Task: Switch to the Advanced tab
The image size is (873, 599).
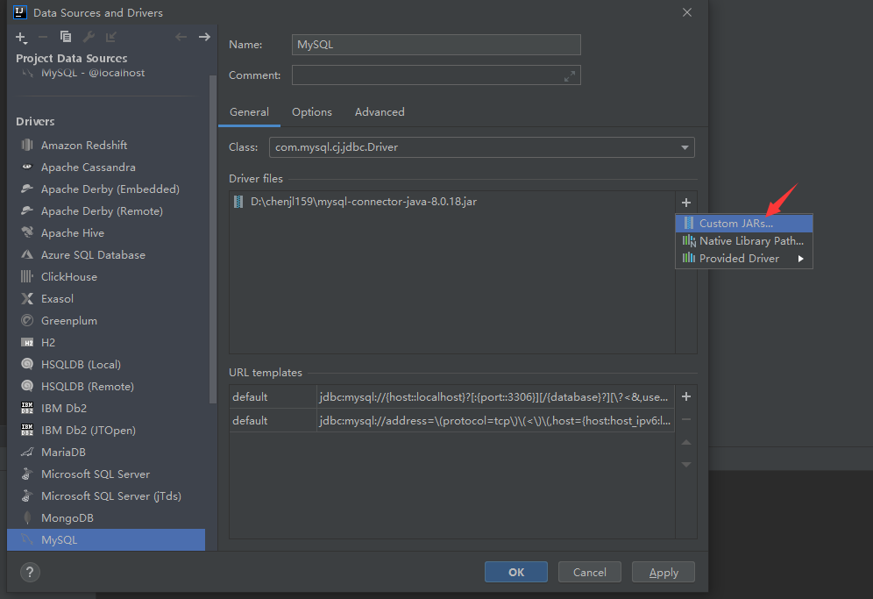Action: pos(380,112)
